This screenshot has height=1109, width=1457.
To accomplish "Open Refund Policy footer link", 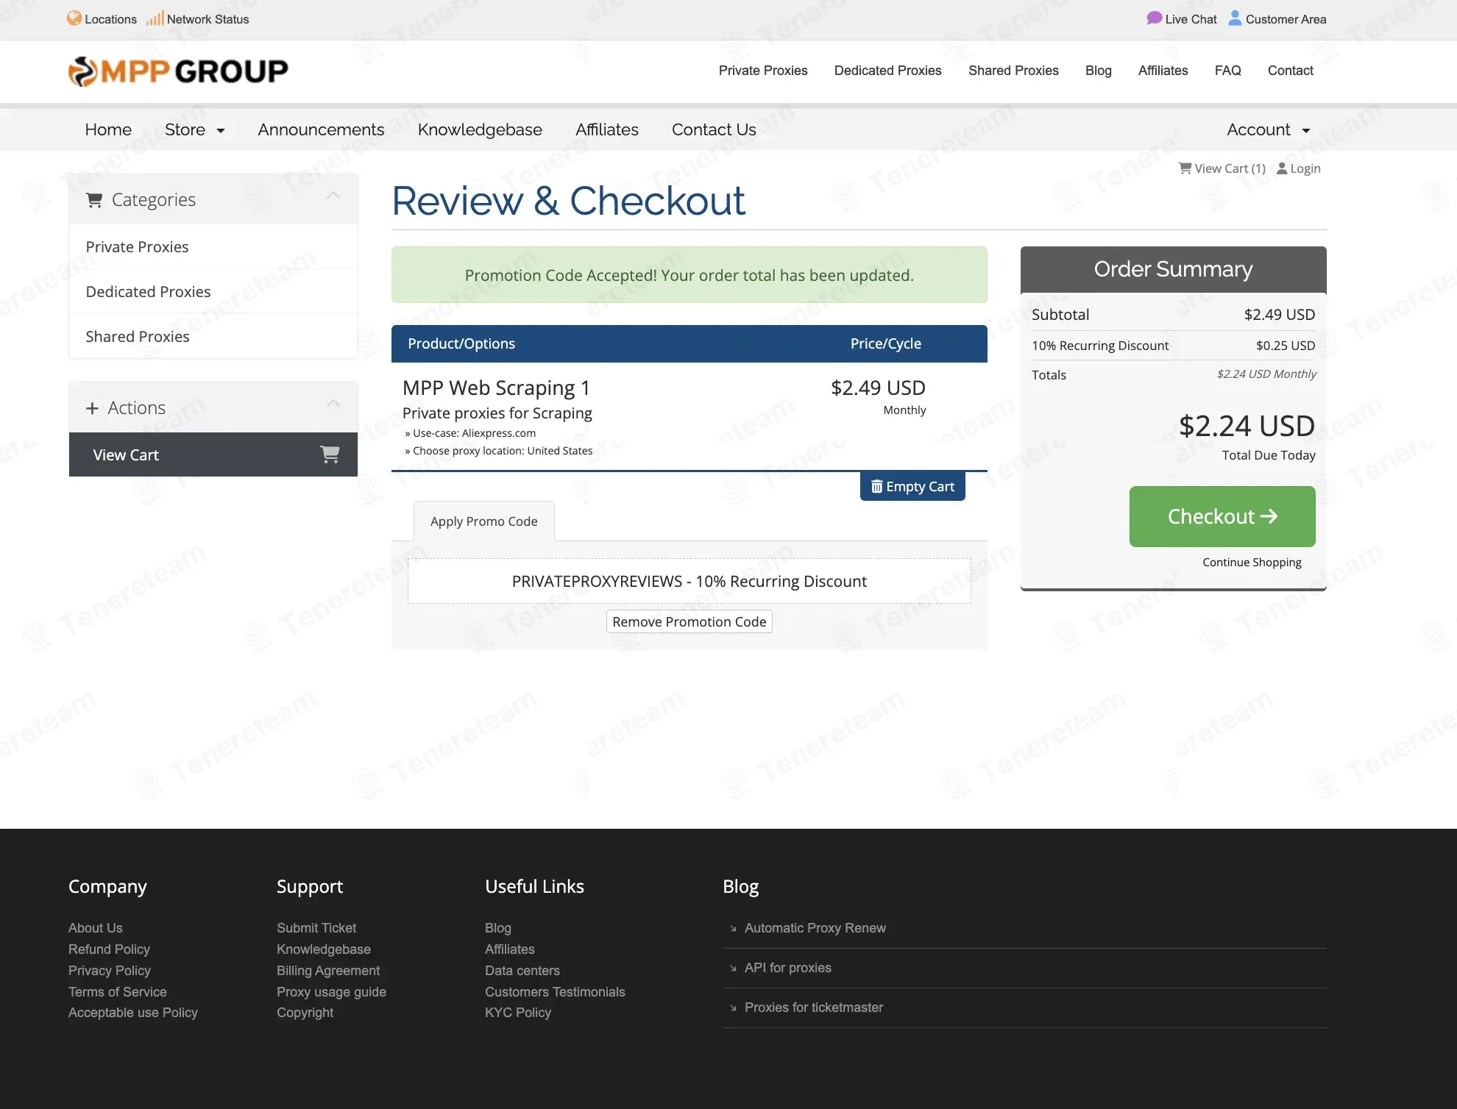I will click(109, 949).
